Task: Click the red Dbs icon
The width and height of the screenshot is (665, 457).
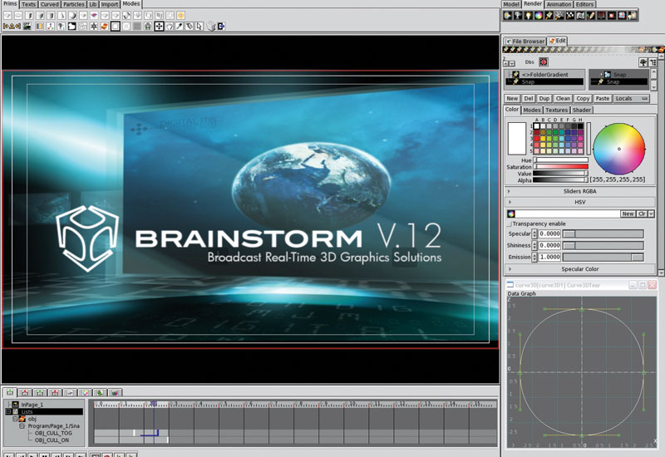Action: click(544, 62)
